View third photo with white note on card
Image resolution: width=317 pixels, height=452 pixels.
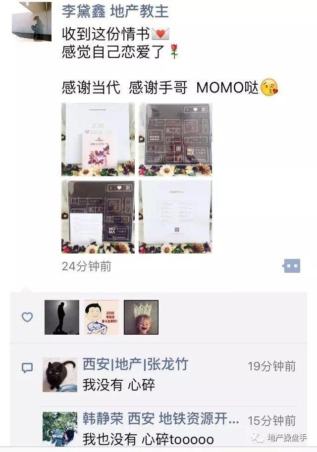pyautogui.click(x=98, y=217)
